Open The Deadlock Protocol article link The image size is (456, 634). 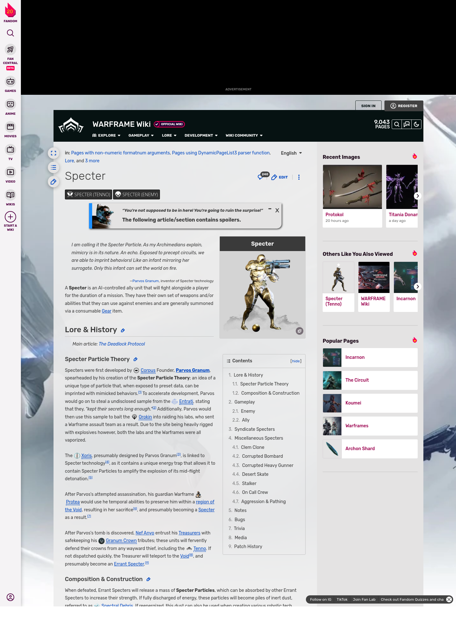pos(122,344)
